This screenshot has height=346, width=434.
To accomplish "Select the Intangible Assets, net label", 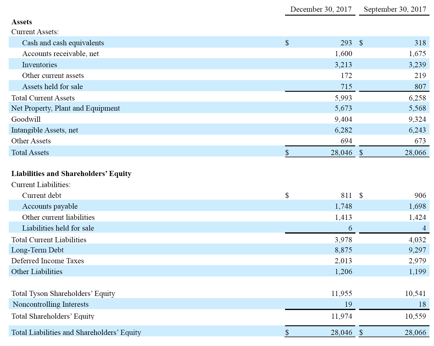I will pyautogui.click(x=45, y=130).
